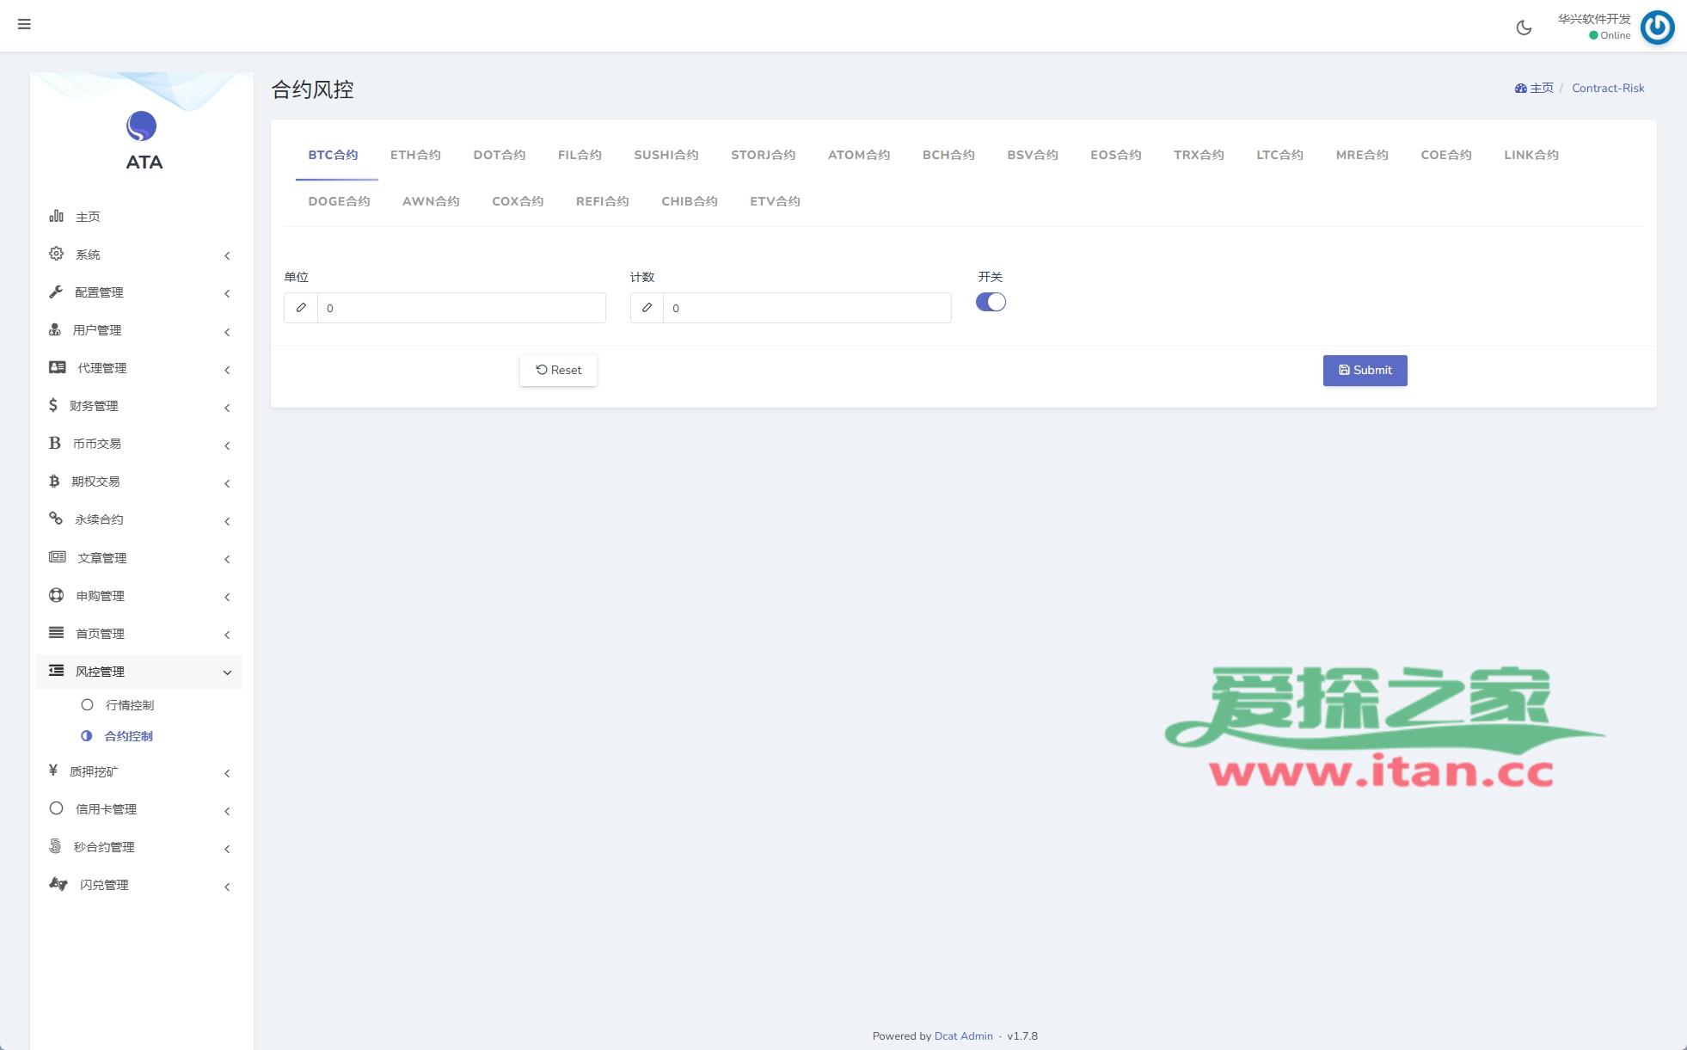Click the 华兴软件开发 username
This screenshot has width=1687, height=1050.
point(1593,19)
